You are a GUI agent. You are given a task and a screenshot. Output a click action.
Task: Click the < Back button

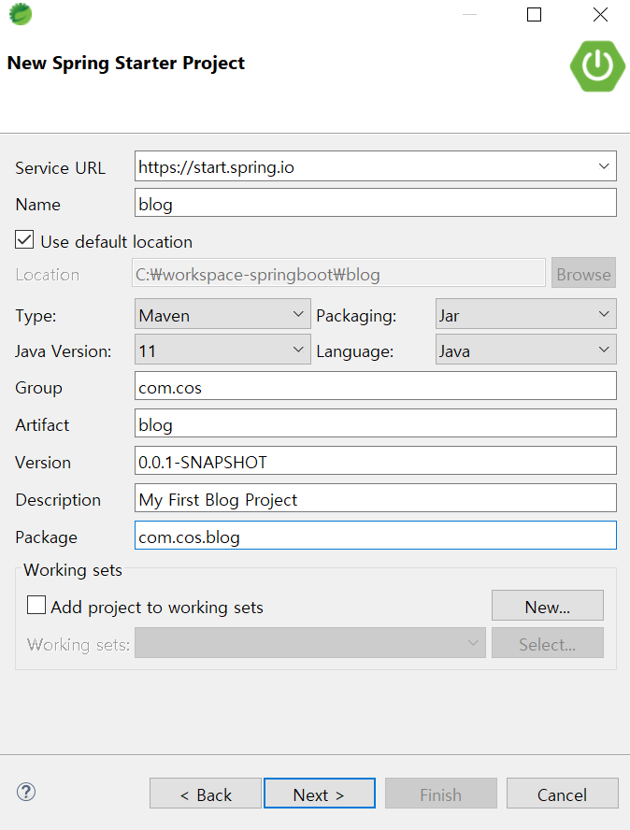tap(206, 793)
